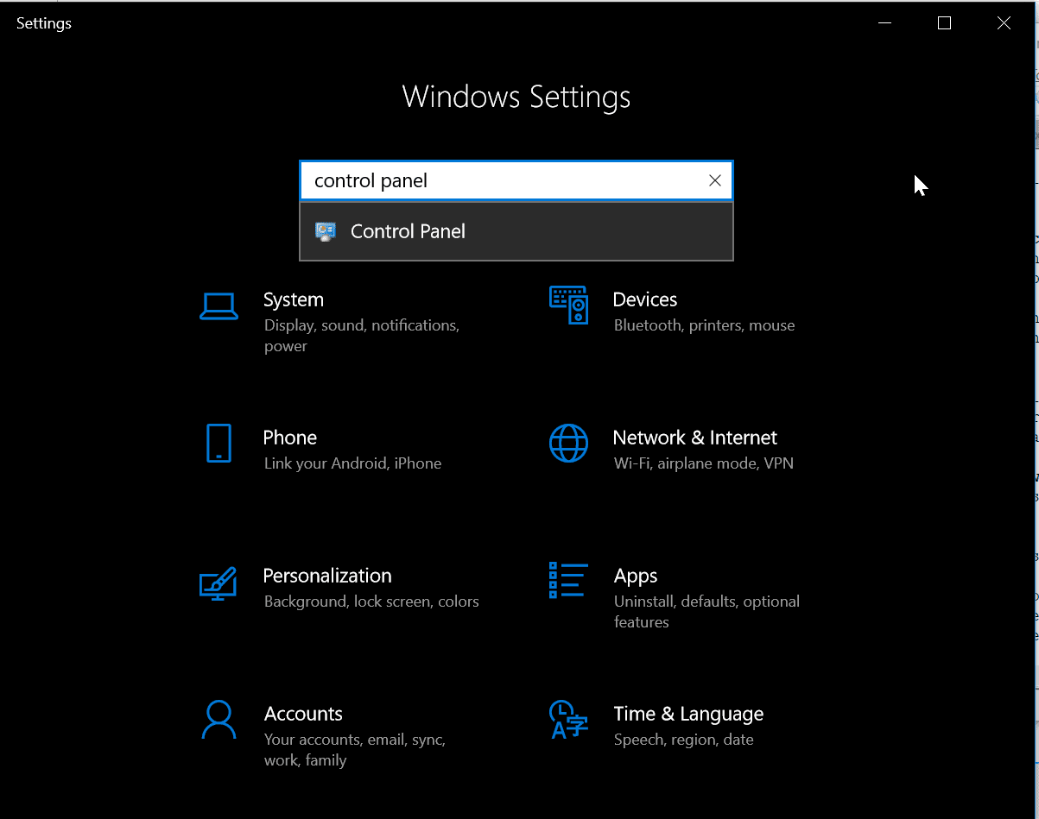Click the Devices printer icon
The image size is (1039, 819).
pos(568,306)
